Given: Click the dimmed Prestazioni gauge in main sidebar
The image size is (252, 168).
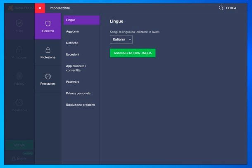Looking at the screenshot, I should click(x=19, y=103).
